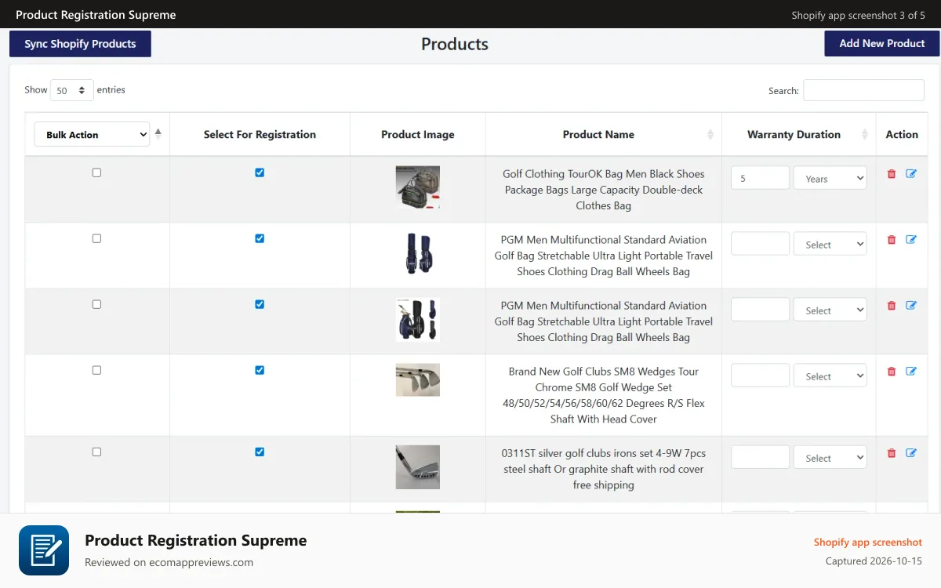Sort by Warranty Duration column arrows
The width and height of the screenshot is (941, 588).
[866, 135]
